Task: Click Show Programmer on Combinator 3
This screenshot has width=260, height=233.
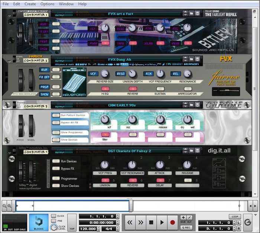Action: pyautogui.click(x=56, y=132)
